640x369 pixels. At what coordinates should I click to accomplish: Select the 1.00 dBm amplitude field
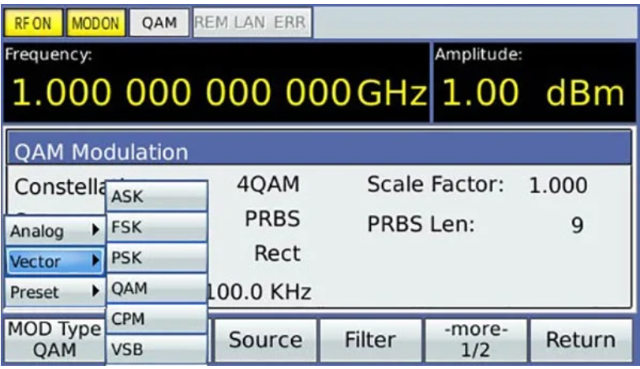tap(535, 93)
